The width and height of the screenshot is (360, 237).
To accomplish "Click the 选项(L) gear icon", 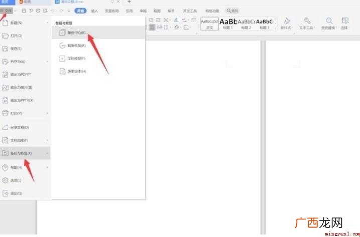I will click(5, 180).
